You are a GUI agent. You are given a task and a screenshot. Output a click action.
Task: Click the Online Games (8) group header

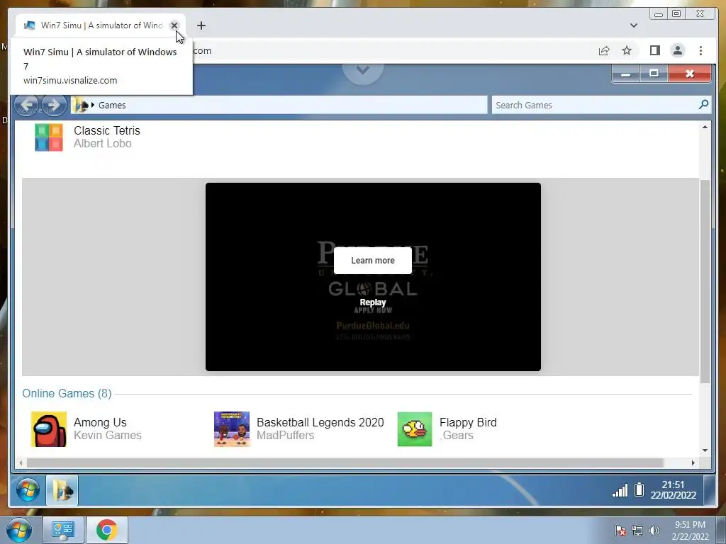[67, 394]
